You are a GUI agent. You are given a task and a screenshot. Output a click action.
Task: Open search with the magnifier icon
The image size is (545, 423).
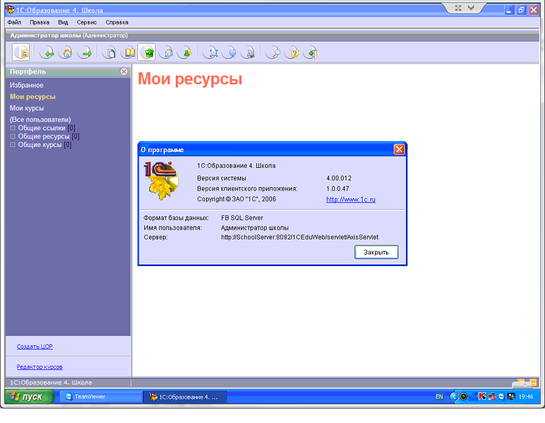pyautogui.click(x=273, y=53)
